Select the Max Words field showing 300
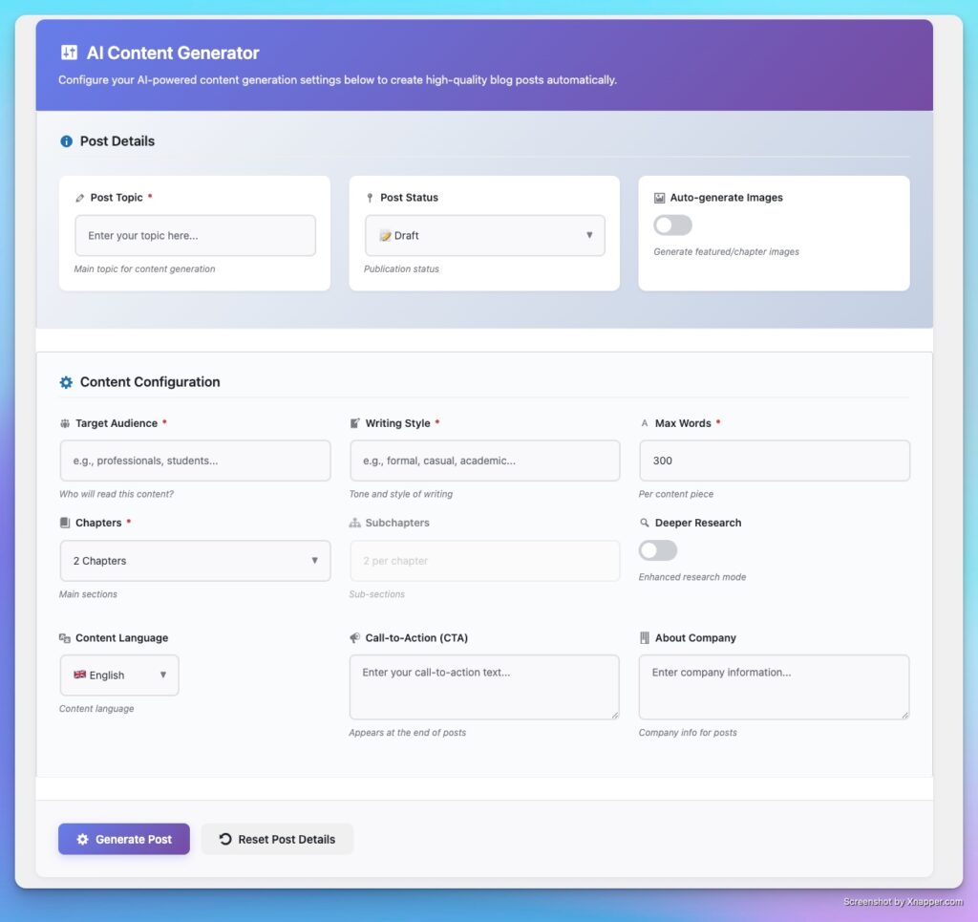This screenshot has width=978, height=922. (x=774, y=461)
